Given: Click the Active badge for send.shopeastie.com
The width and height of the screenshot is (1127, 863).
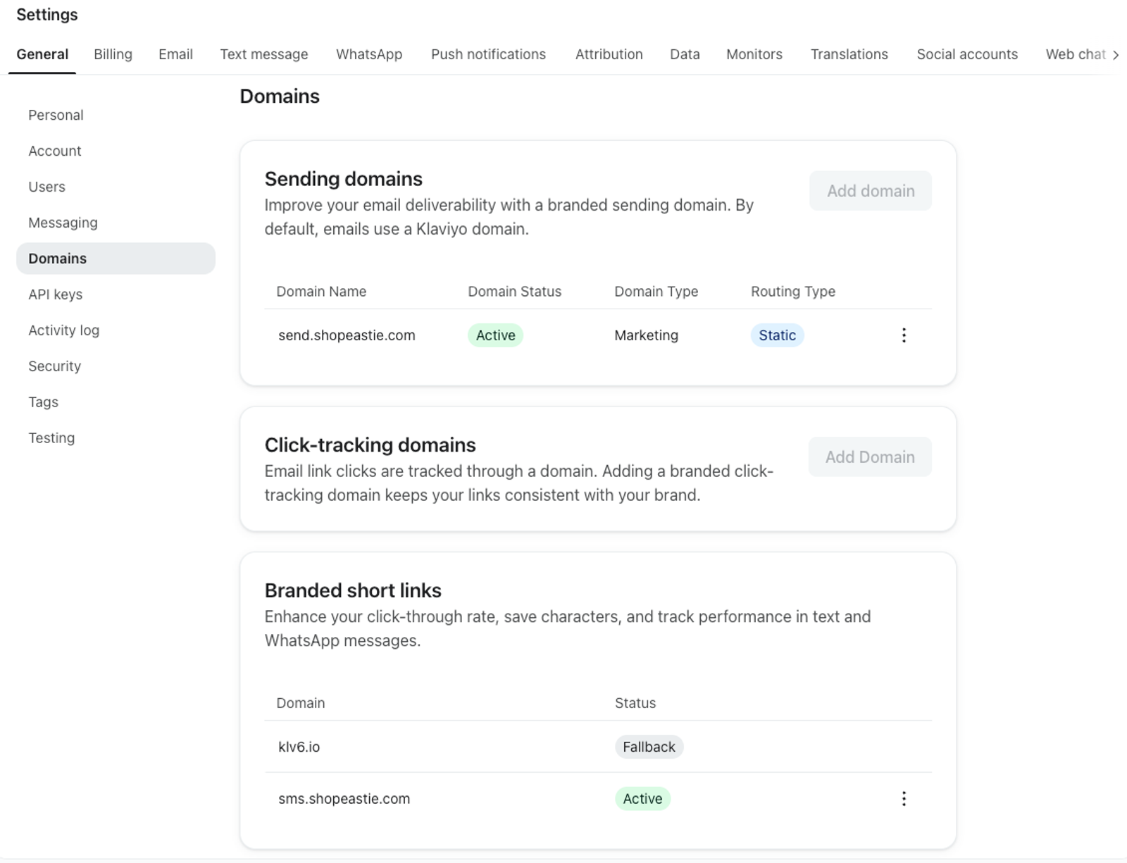Looking at the screenshot, I should pos(495,335).
